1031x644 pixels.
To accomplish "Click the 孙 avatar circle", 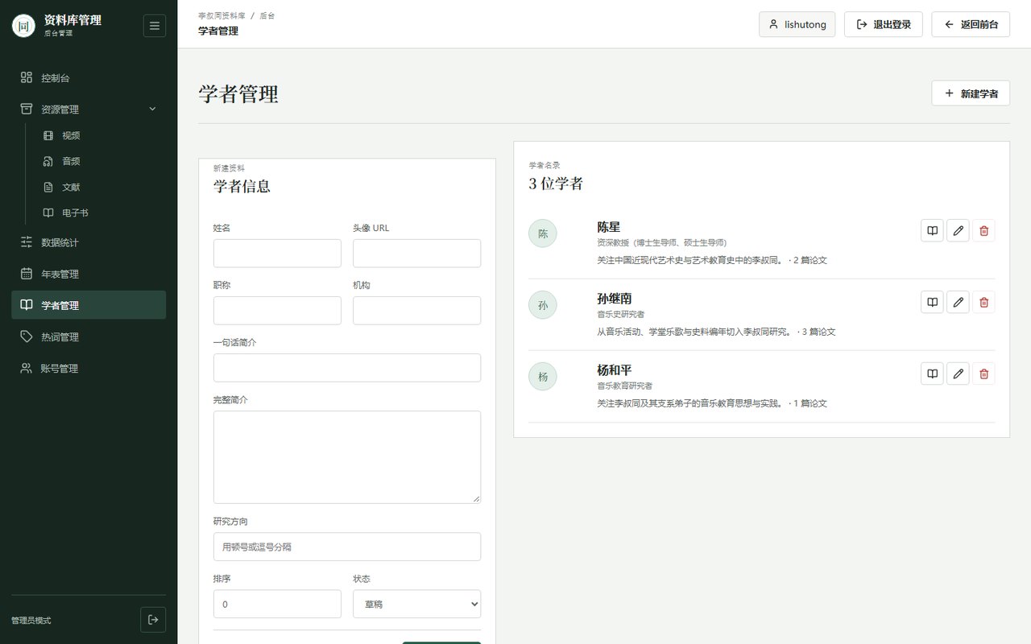I will 543,305.
